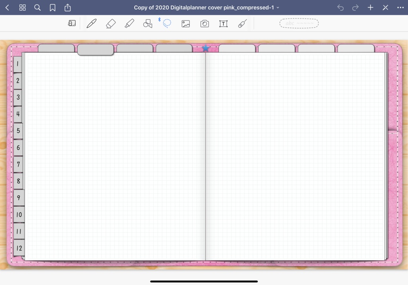Select the Highlighter tool
The height and width of the screenshot is (285, 408).
tap(129, 24)
